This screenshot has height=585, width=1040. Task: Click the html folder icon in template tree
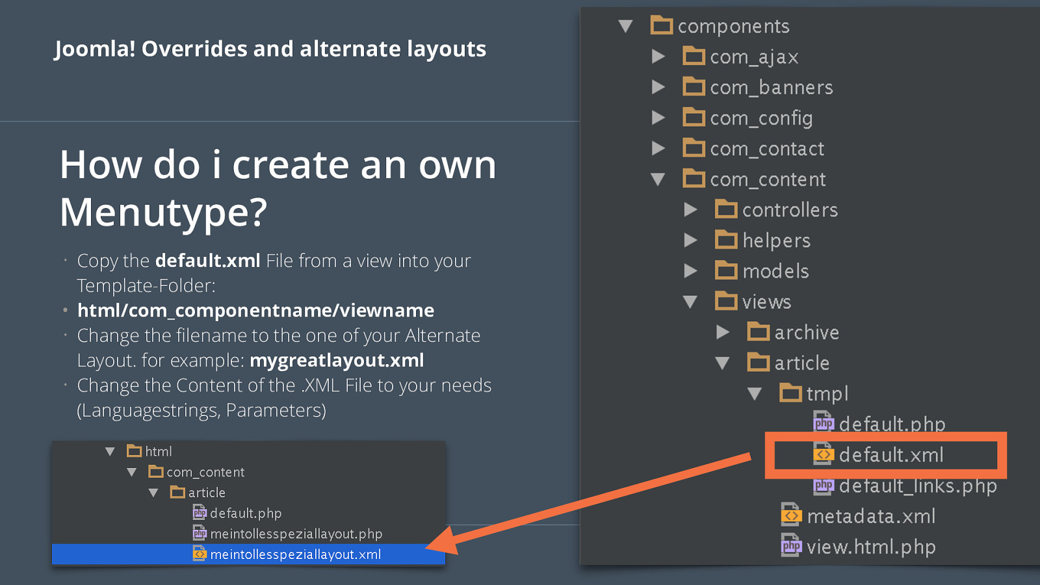coord(135,450)
